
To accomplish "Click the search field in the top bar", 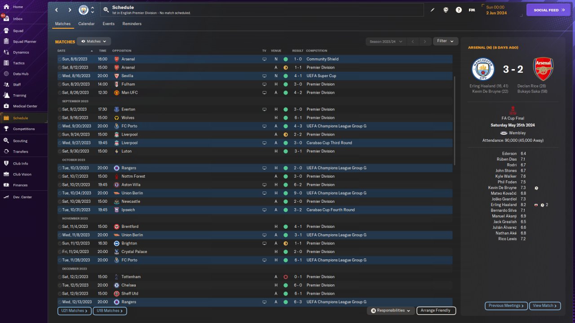I will pos(262,10).
